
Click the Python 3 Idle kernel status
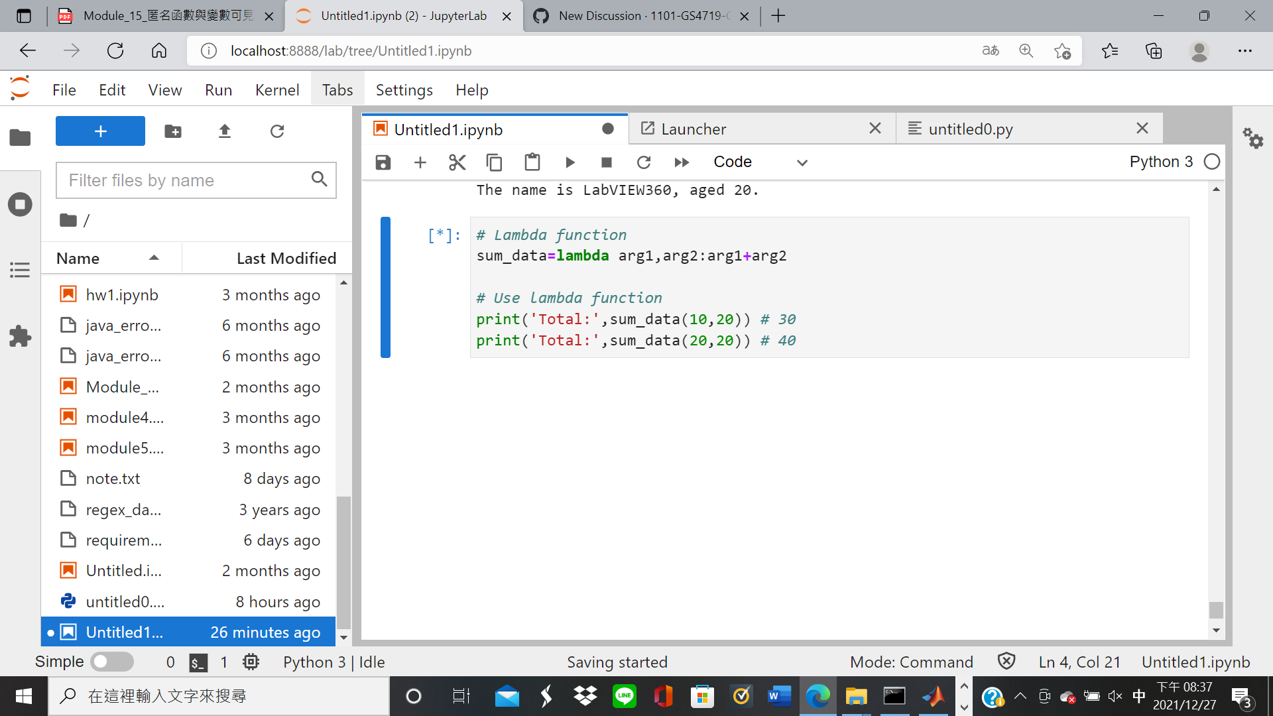333,662
